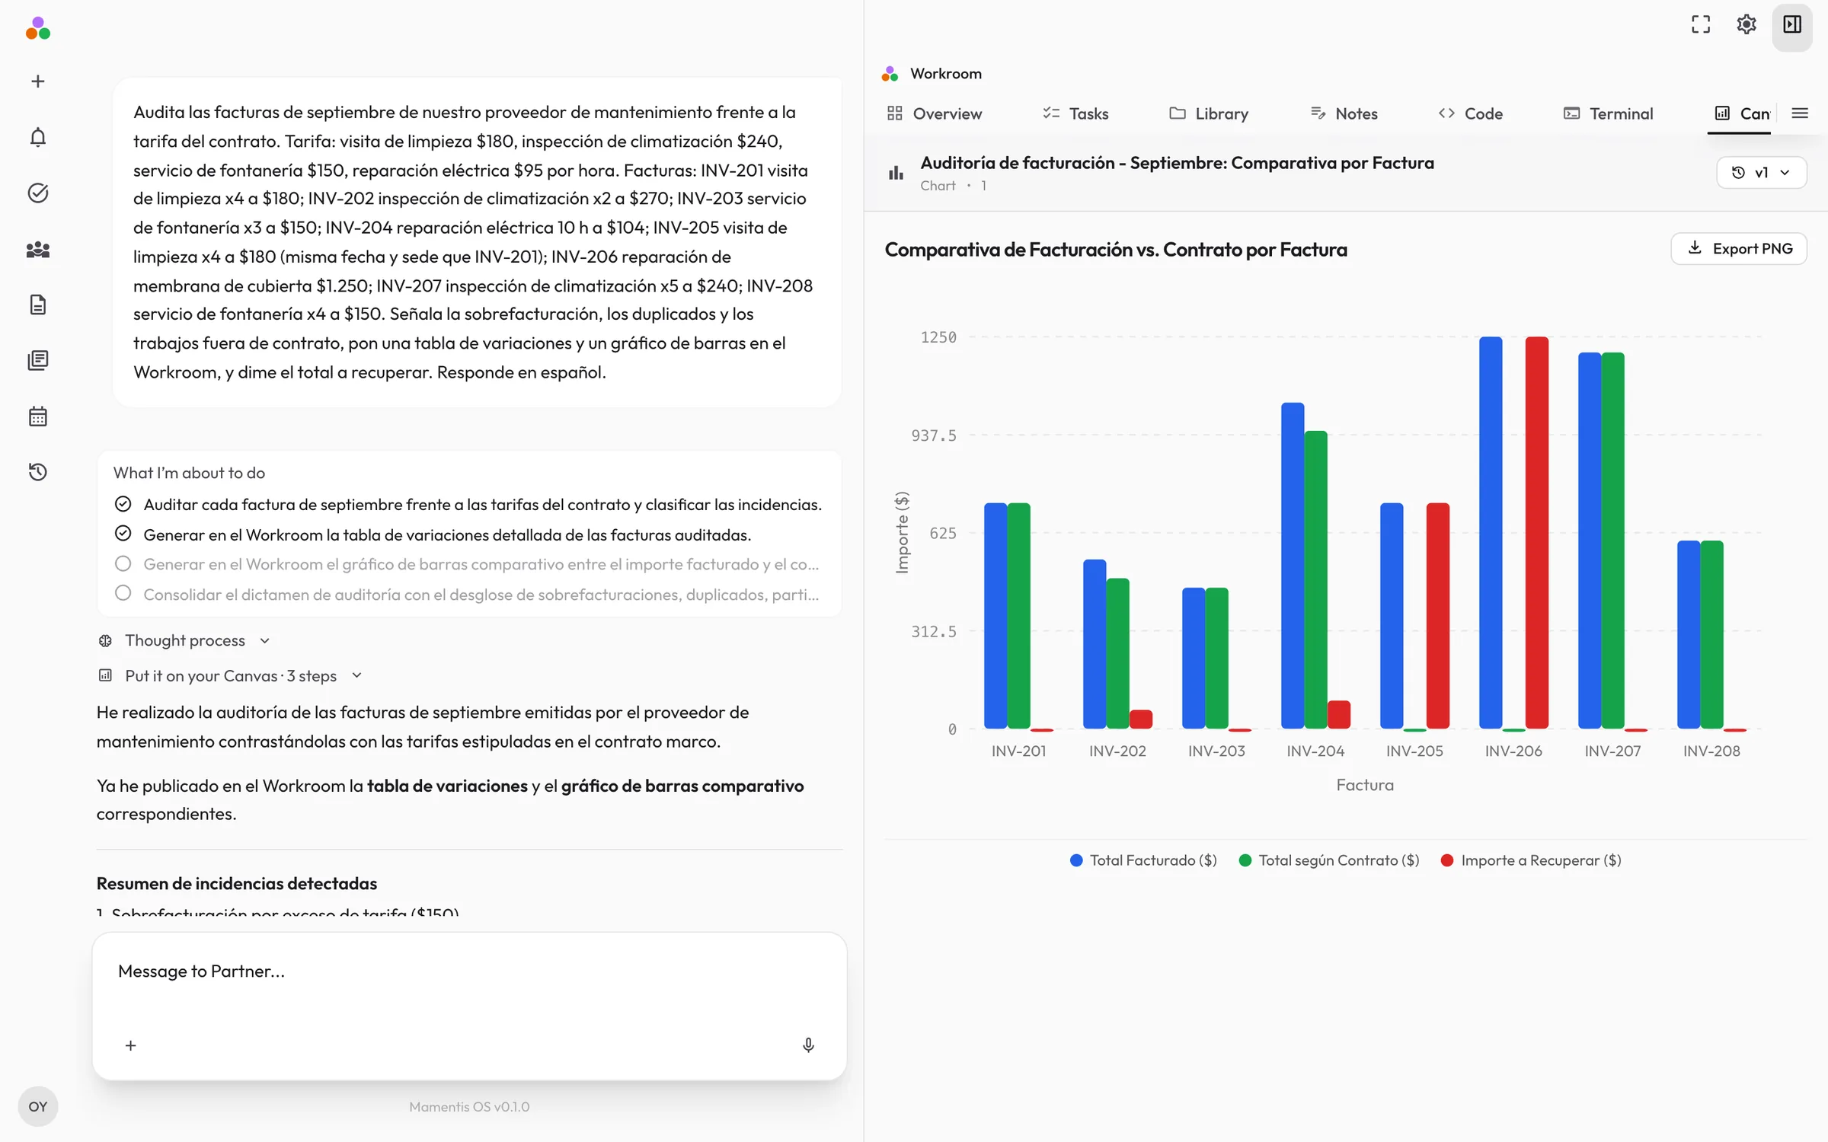Click the bar chart icon beside the title
The height and width of the screenshot is (1142, 1828).
tap(896, 173)
